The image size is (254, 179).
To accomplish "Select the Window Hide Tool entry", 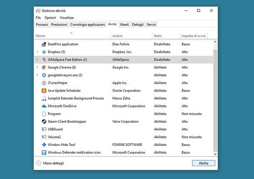I will pos(62,145).
